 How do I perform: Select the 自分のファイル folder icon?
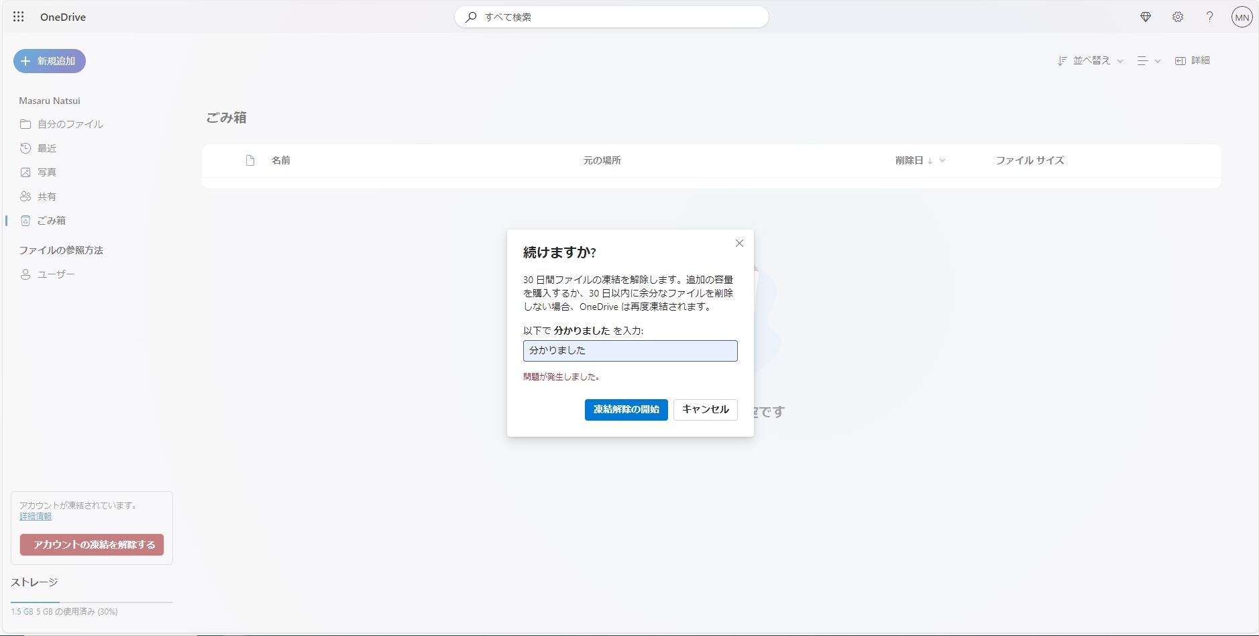(x=25, y=124)
